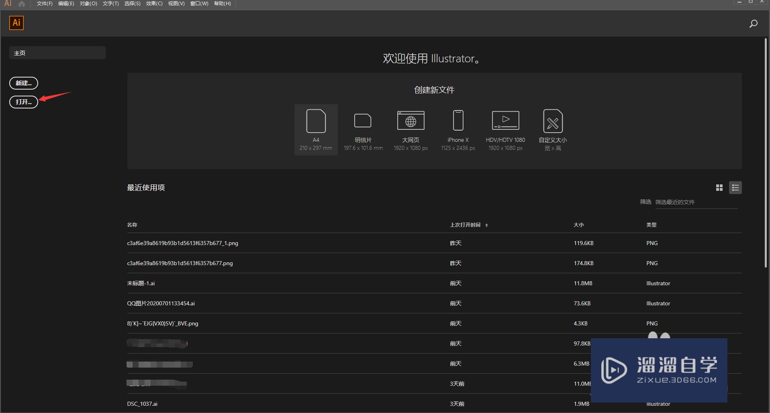Open the 文字(T) menu

(x=110, y=4)
